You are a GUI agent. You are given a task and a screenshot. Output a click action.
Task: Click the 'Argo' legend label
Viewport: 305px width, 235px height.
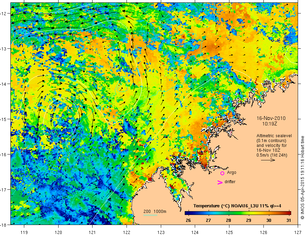[232, 172]
